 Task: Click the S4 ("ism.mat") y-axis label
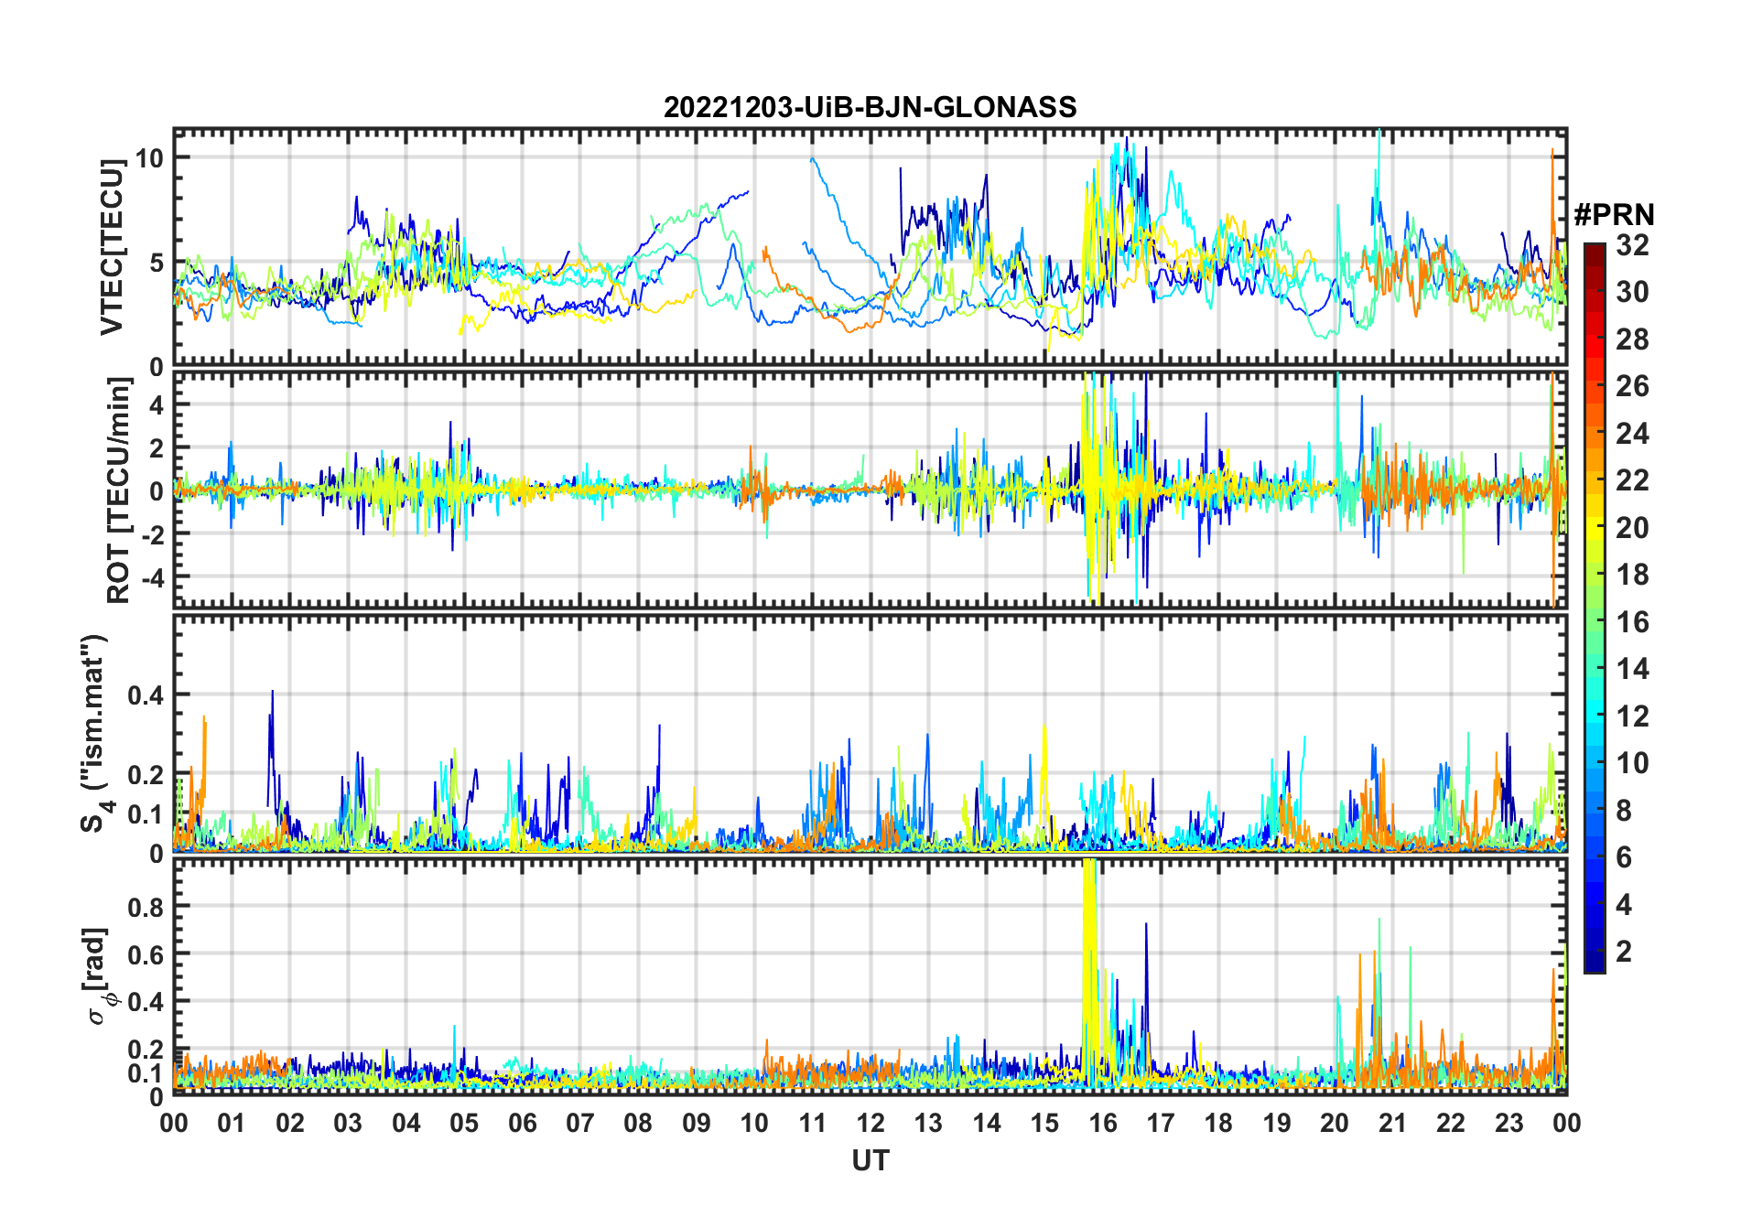coord(95,734)
